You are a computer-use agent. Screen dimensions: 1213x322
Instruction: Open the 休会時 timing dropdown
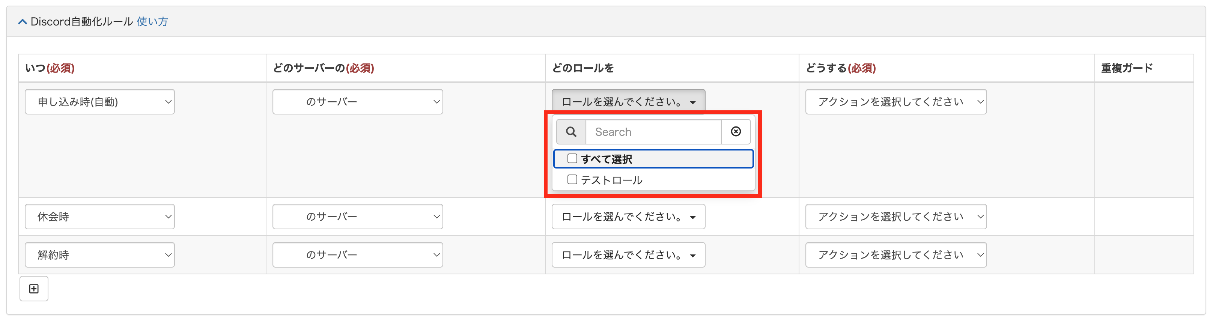coord(99,217)
